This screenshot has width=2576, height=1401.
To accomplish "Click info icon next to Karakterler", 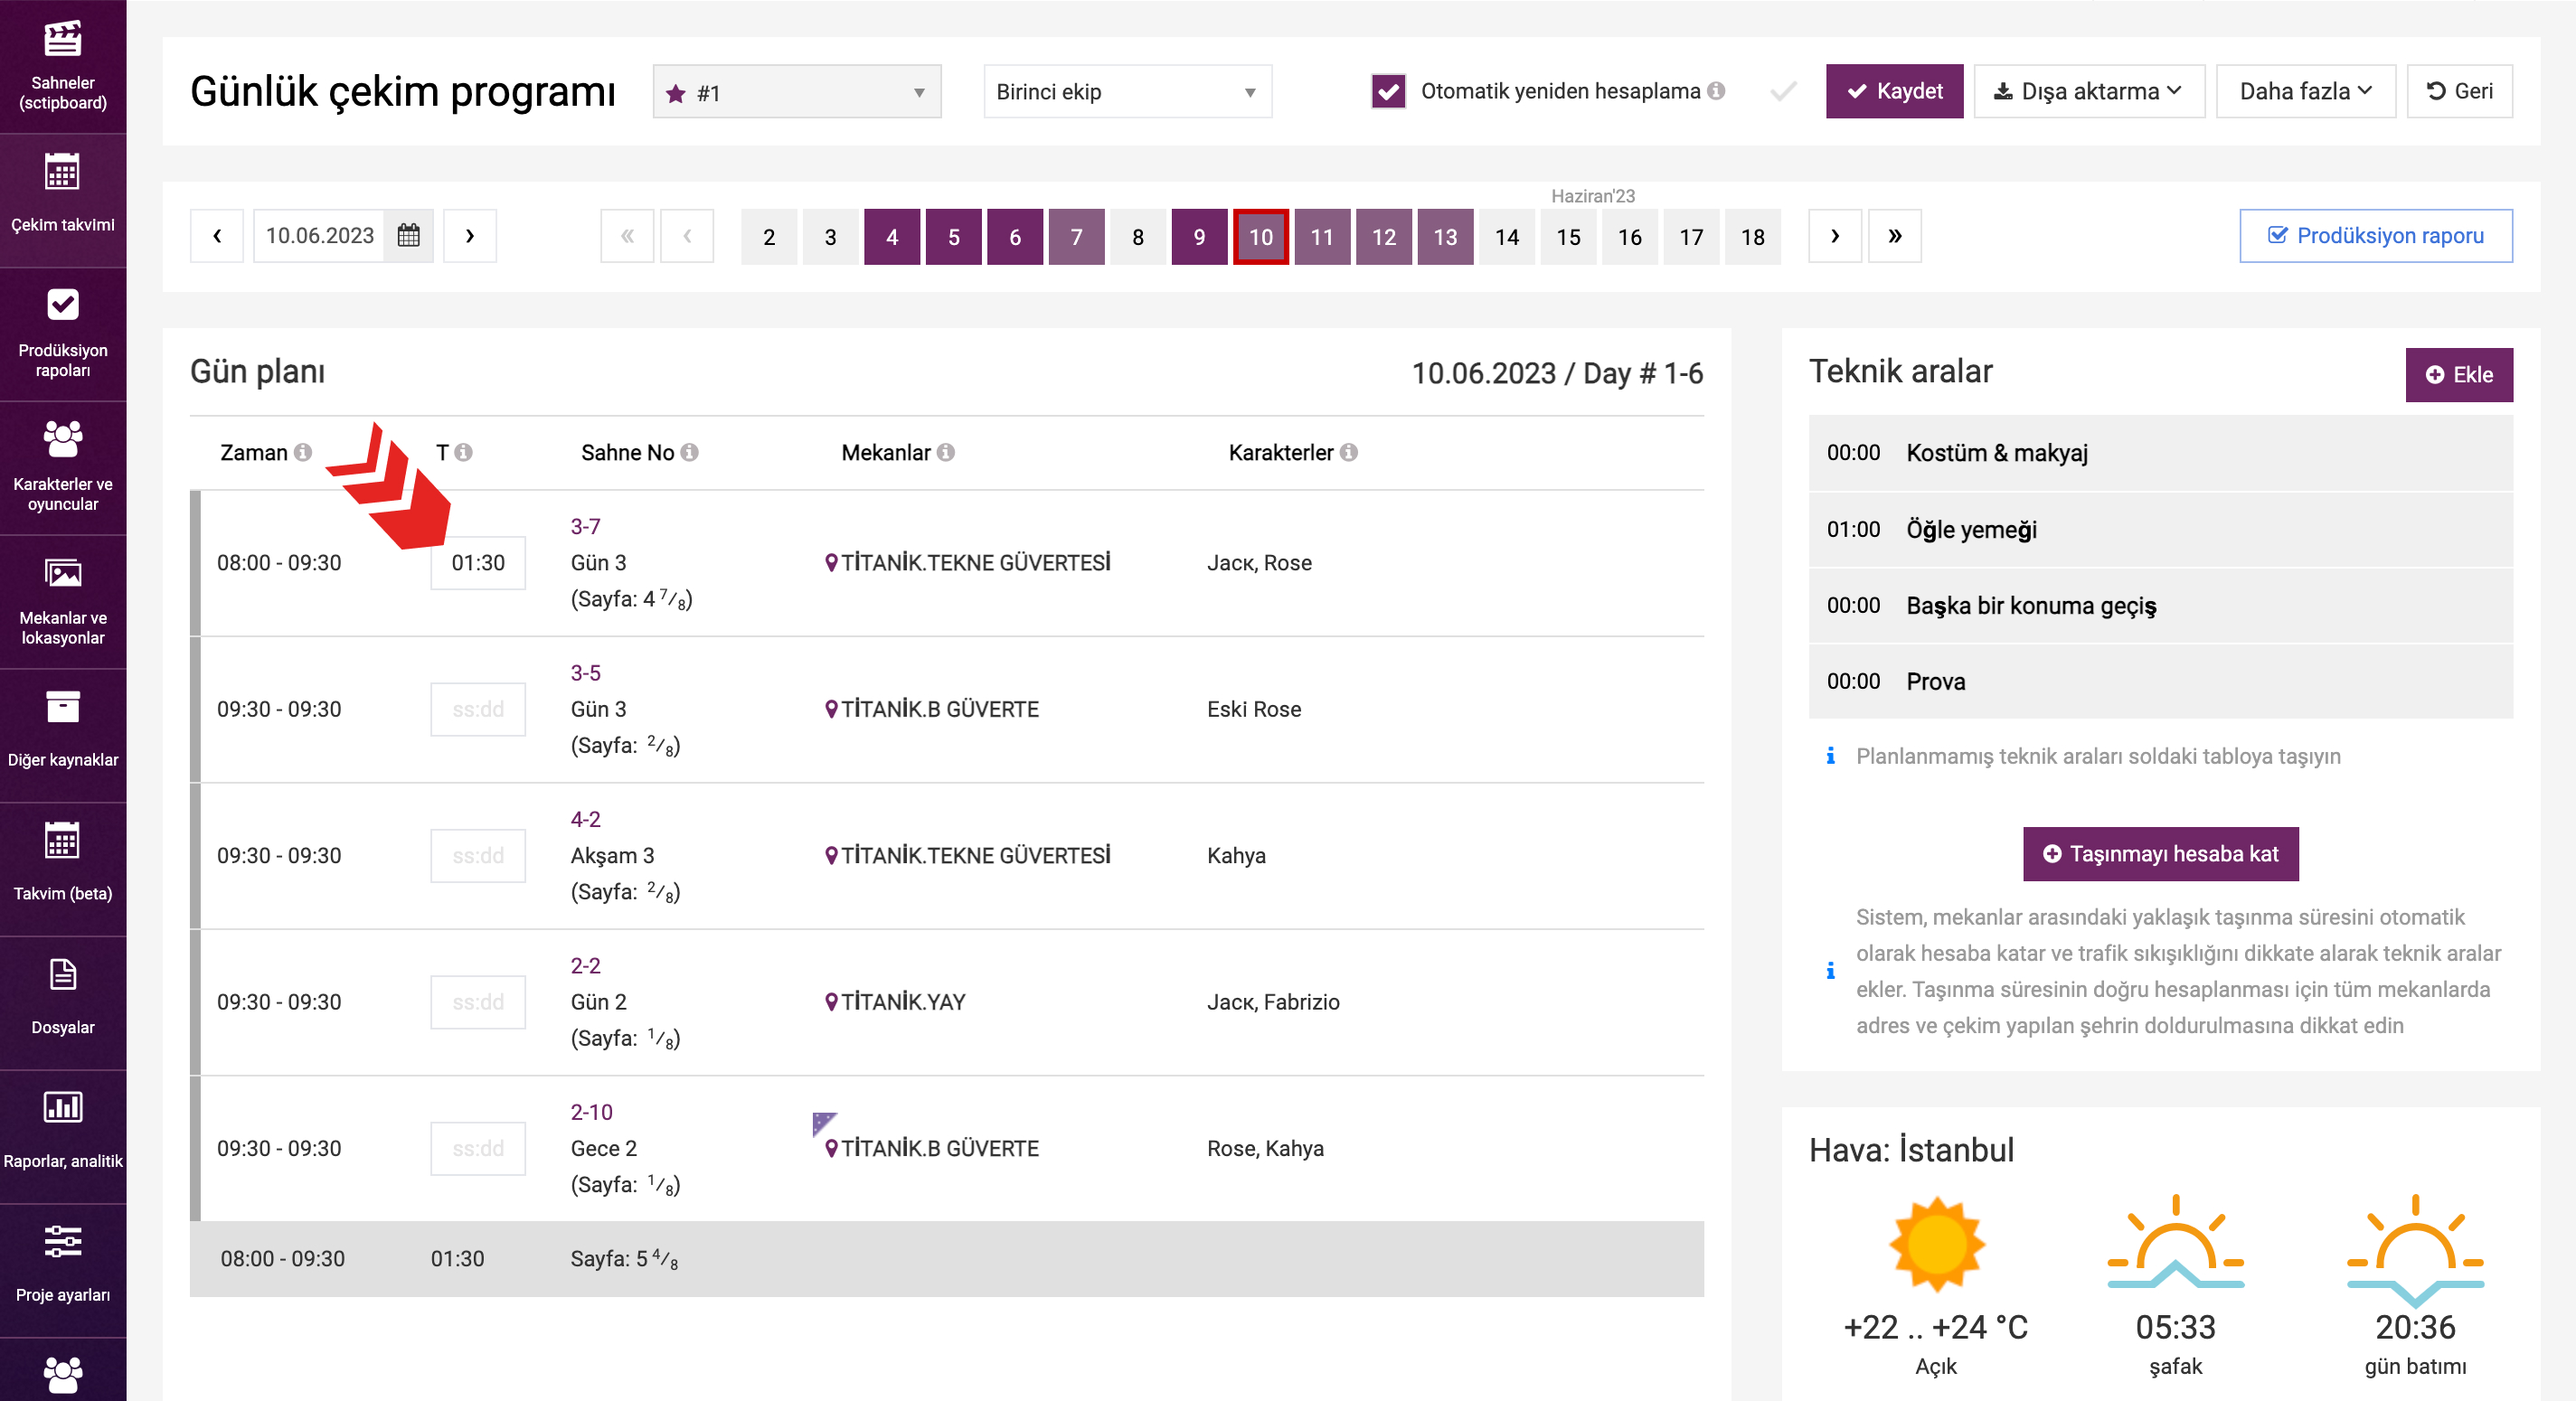I will pyautogui.click(x=1349, y=453).
